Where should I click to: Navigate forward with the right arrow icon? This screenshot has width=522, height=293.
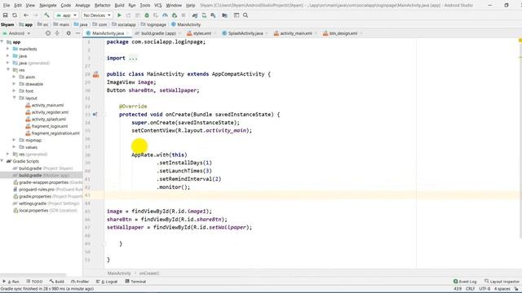[36, 15]
